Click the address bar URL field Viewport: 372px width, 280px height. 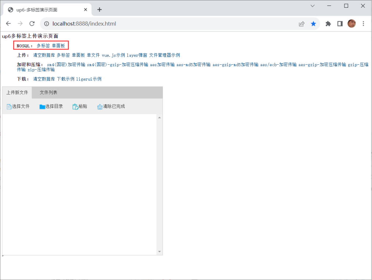(165, 24)
